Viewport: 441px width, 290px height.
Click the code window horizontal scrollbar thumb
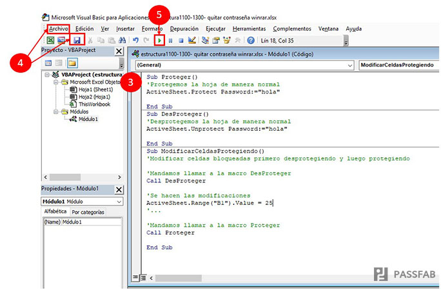click(179, 278)
